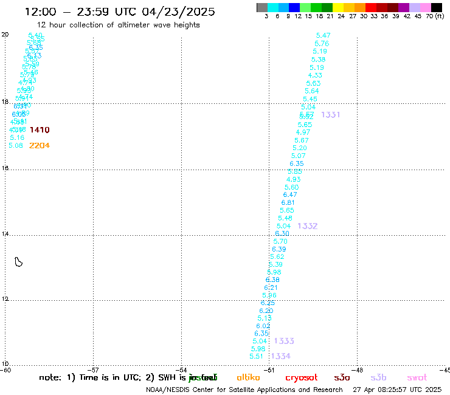Click the wave height value '6.25'
450x395 pixels.
pyautogui.click(x=268, y=303)
